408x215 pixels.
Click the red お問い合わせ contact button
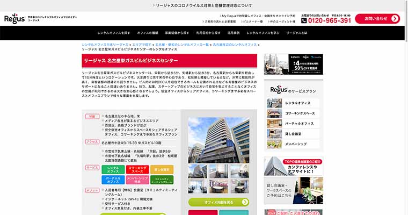tap(377, 19)
